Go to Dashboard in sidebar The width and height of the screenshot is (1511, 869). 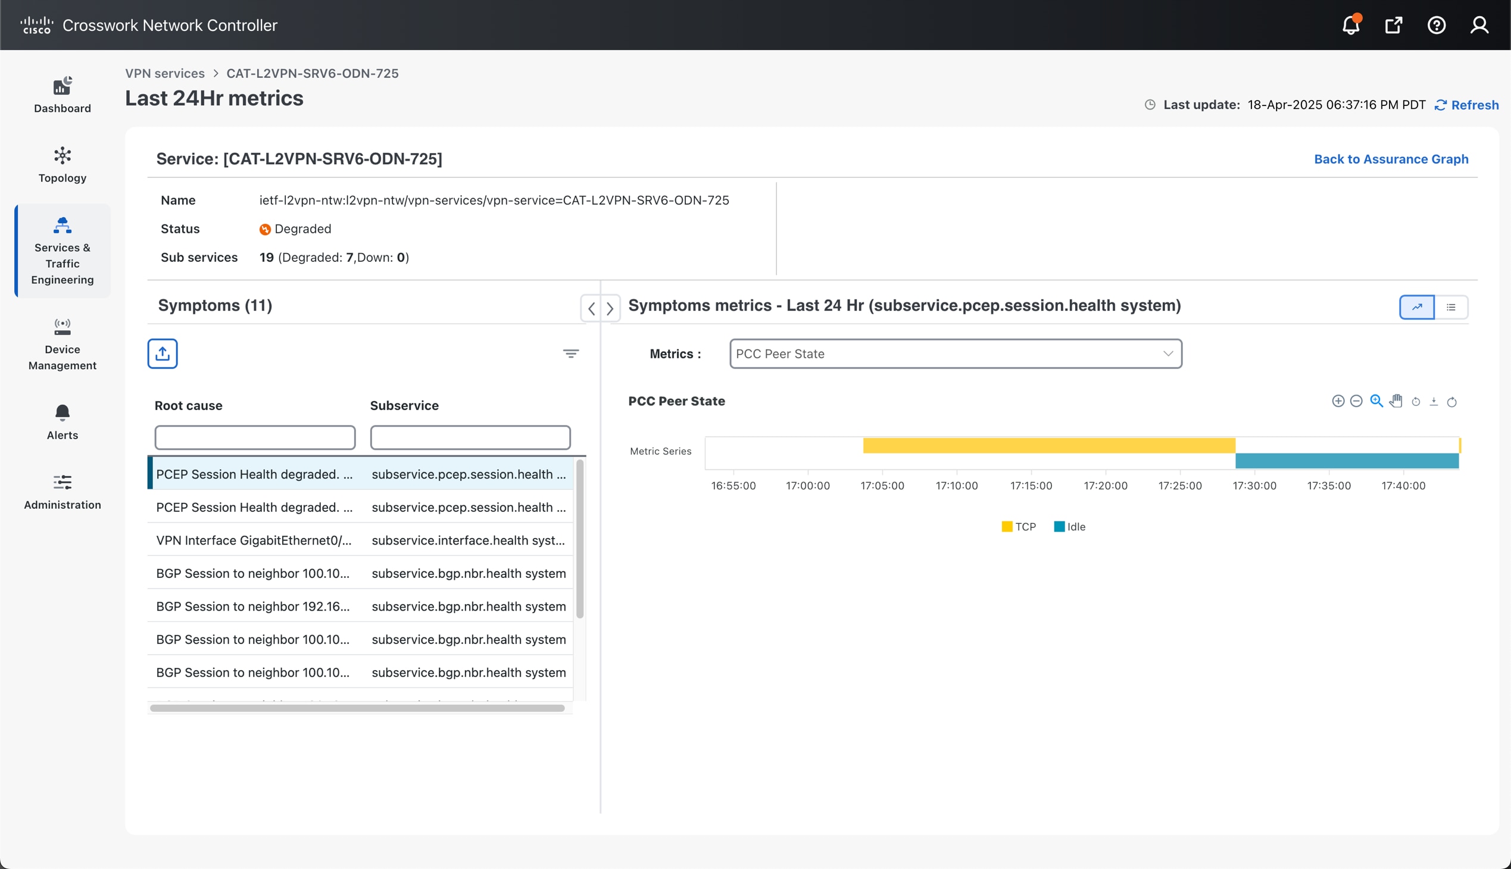[62, 95]
